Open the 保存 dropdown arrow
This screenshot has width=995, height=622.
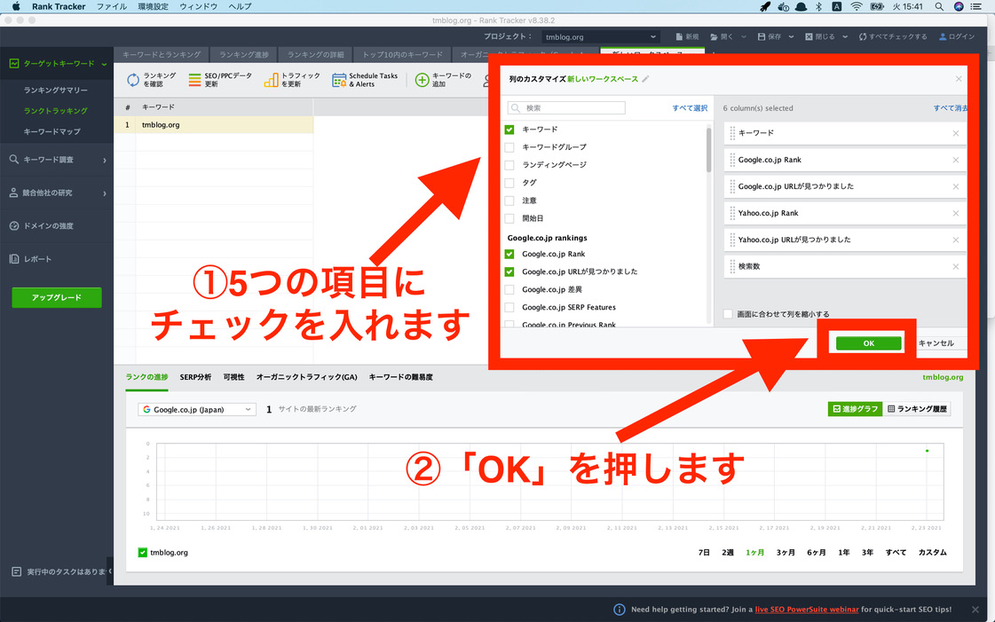(791, 36)
